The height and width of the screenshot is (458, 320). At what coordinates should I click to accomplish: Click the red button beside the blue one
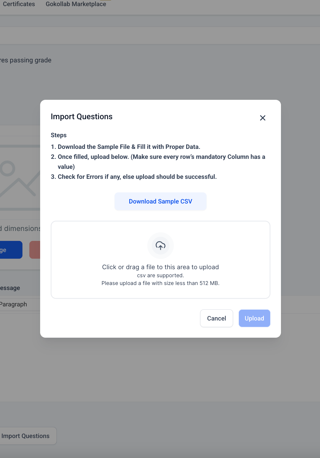[x=35, y=250]
